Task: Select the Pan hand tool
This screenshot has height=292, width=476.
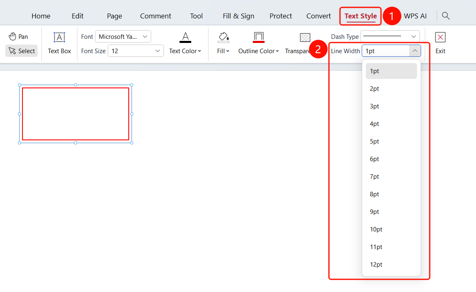Action: [x=18, y=37]
